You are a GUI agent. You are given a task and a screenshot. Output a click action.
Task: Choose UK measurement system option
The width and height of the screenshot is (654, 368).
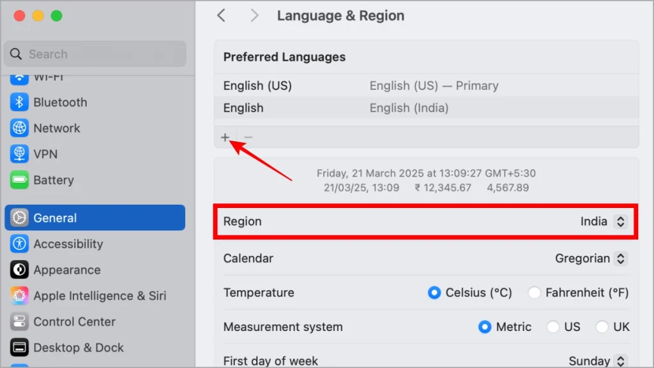coord(602,327)
